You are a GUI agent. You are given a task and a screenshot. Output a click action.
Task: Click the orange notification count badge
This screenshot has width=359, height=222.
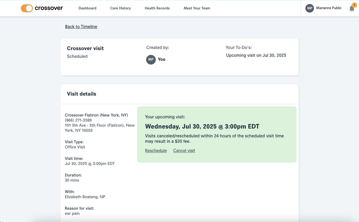click(x=354, y=5)
